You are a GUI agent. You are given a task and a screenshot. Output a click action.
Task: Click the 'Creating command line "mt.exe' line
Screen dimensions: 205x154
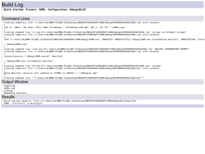83,66
